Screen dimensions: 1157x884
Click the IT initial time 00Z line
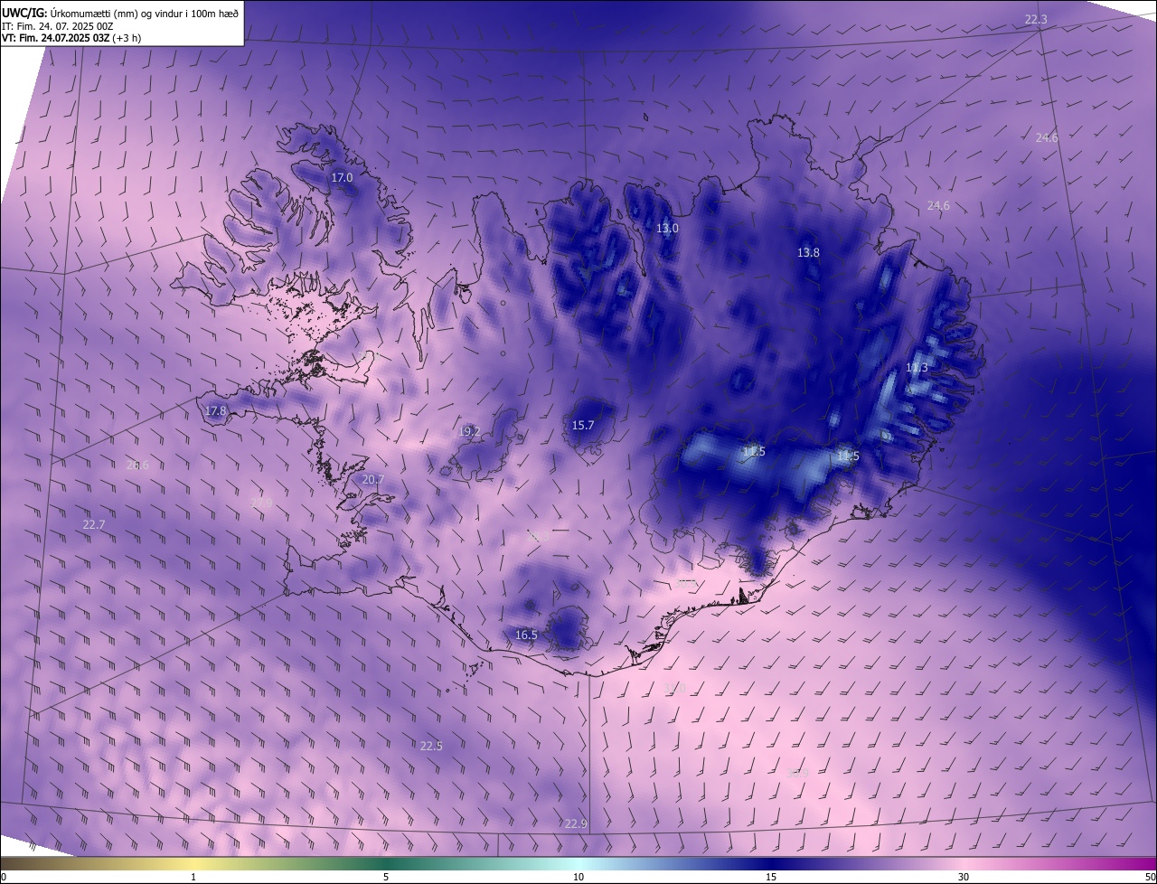pos(58,25)
